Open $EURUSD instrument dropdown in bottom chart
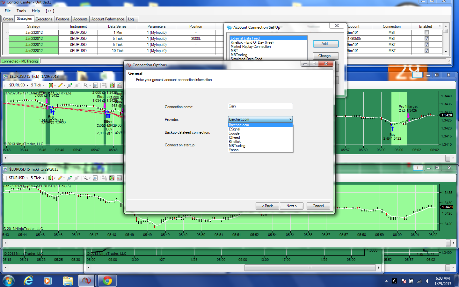The image size is (459, 287). (x=18, y=178)
